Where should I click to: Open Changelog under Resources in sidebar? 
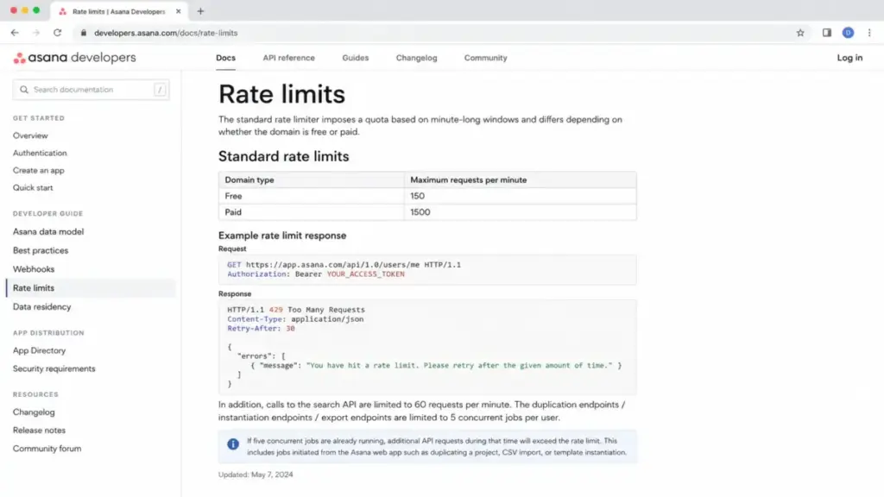(34, 412)
